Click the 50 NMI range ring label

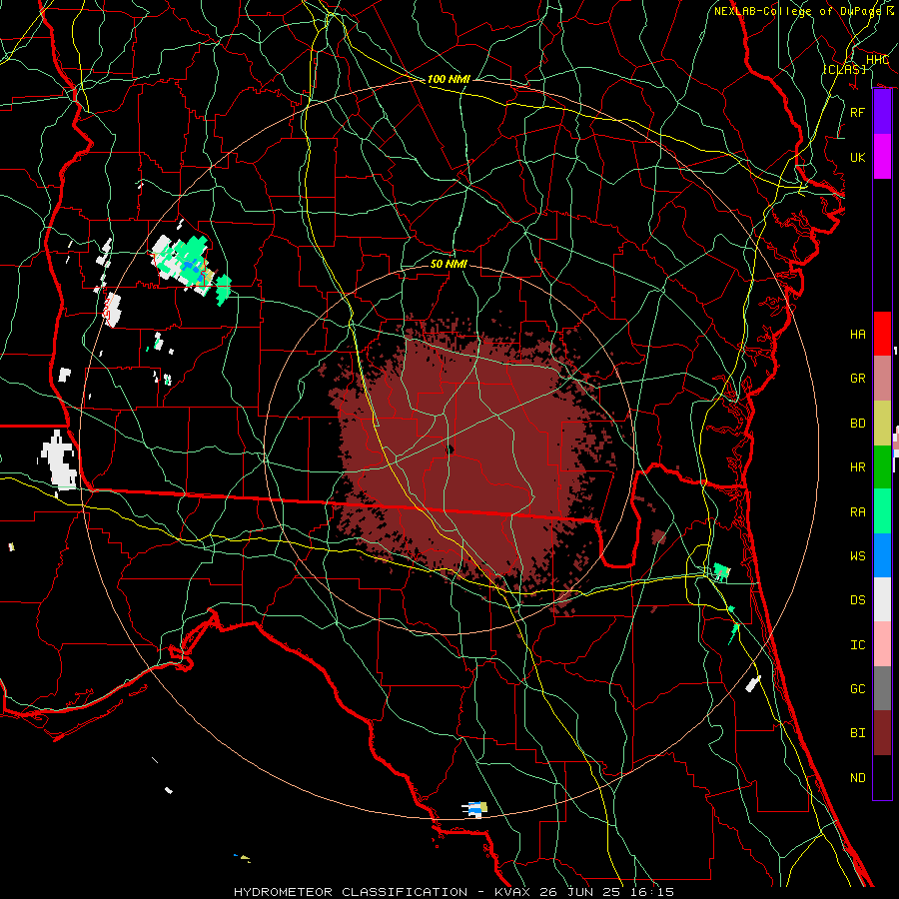[x=449, y=264]
